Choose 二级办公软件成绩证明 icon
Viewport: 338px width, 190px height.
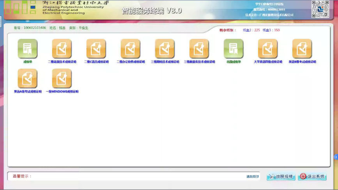130,49
